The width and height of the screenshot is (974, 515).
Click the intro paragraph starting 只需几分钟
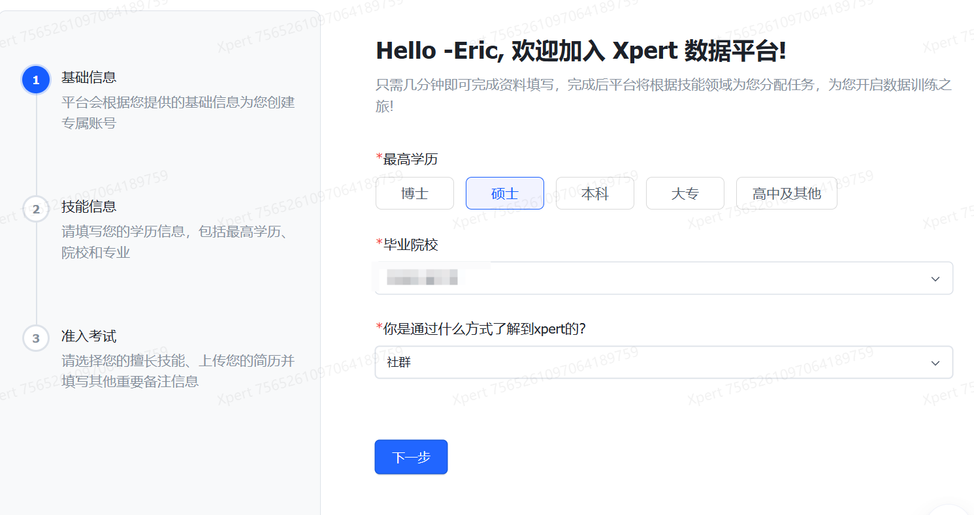(x=664, y=95)
